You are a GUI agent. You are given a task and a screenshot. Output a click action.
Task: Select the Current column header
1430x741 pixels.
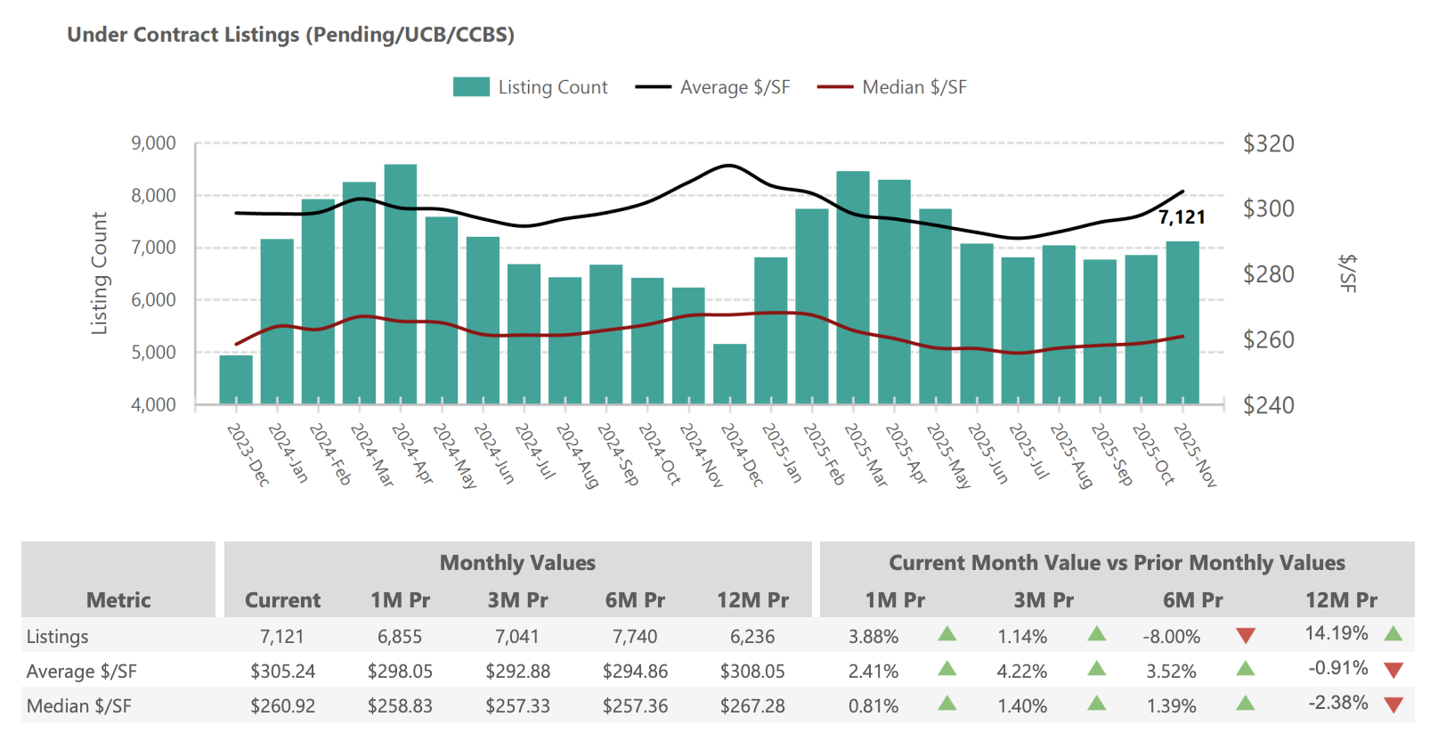point(282,600)
